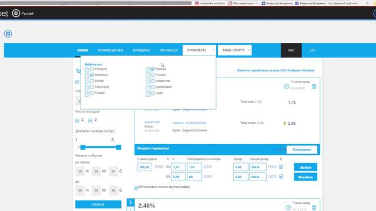Open the Huesca - UCAM Murcia match link
The image size is (376, 211).
[x=189, y=122]
